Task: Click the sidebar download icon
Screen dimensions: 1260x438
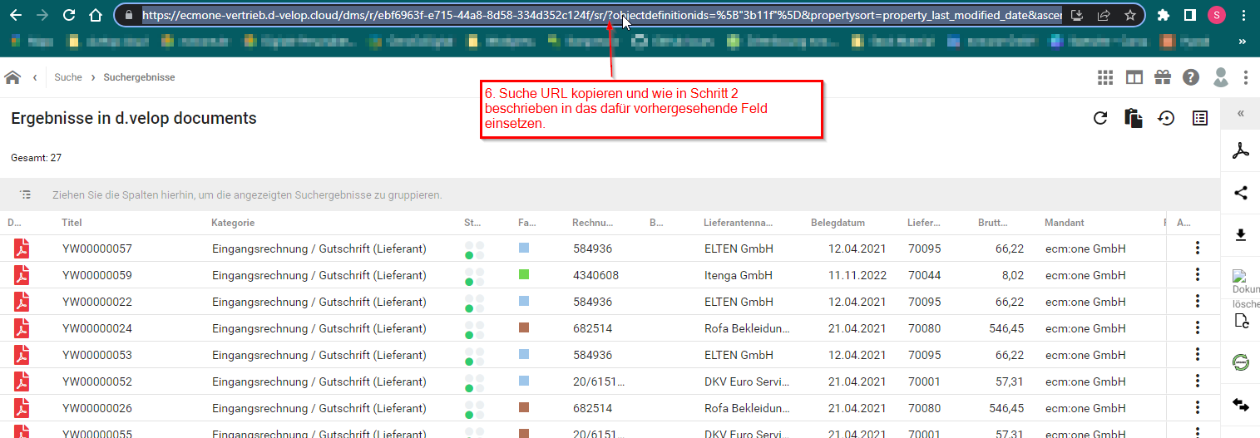Action: tap(1241, 235)
